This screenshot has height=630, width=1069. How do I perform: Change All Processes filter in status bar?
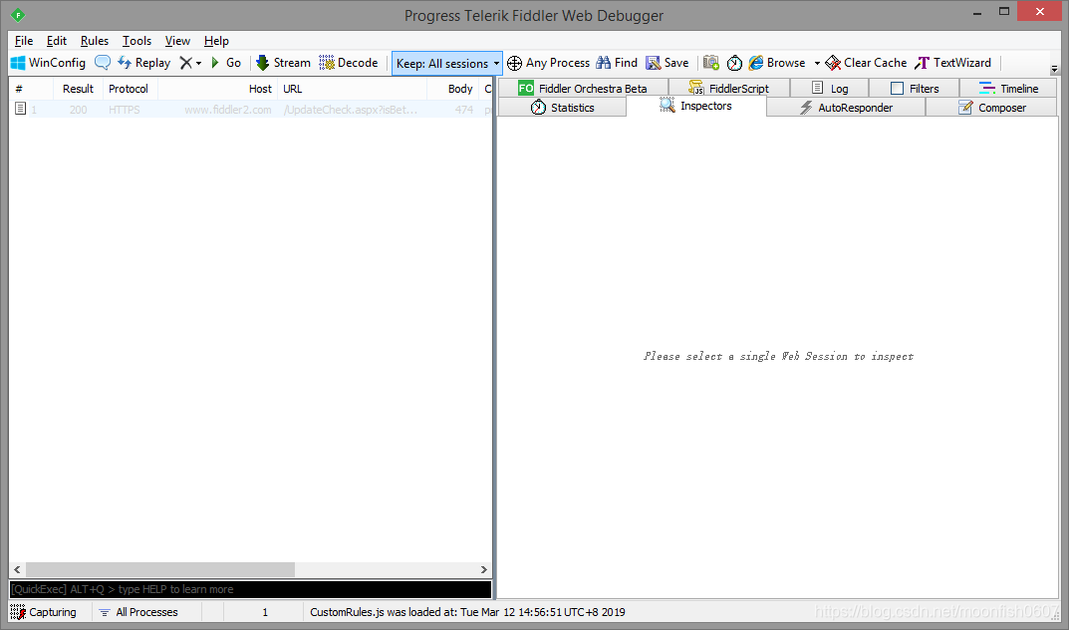[138, 612]
